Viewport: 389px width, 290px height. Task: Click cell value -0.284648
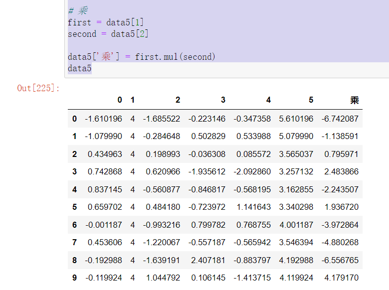(x=162, y=137)
